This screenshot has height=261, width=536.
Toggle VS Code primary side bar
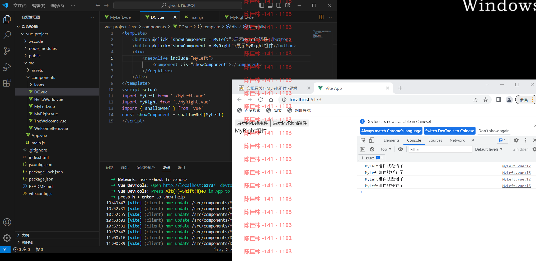point(262,5)
